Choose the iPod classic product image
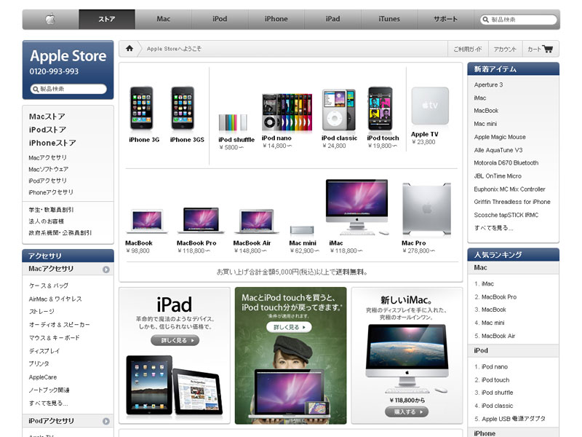Screen dimensions: 582x437 tap(339, 110)
